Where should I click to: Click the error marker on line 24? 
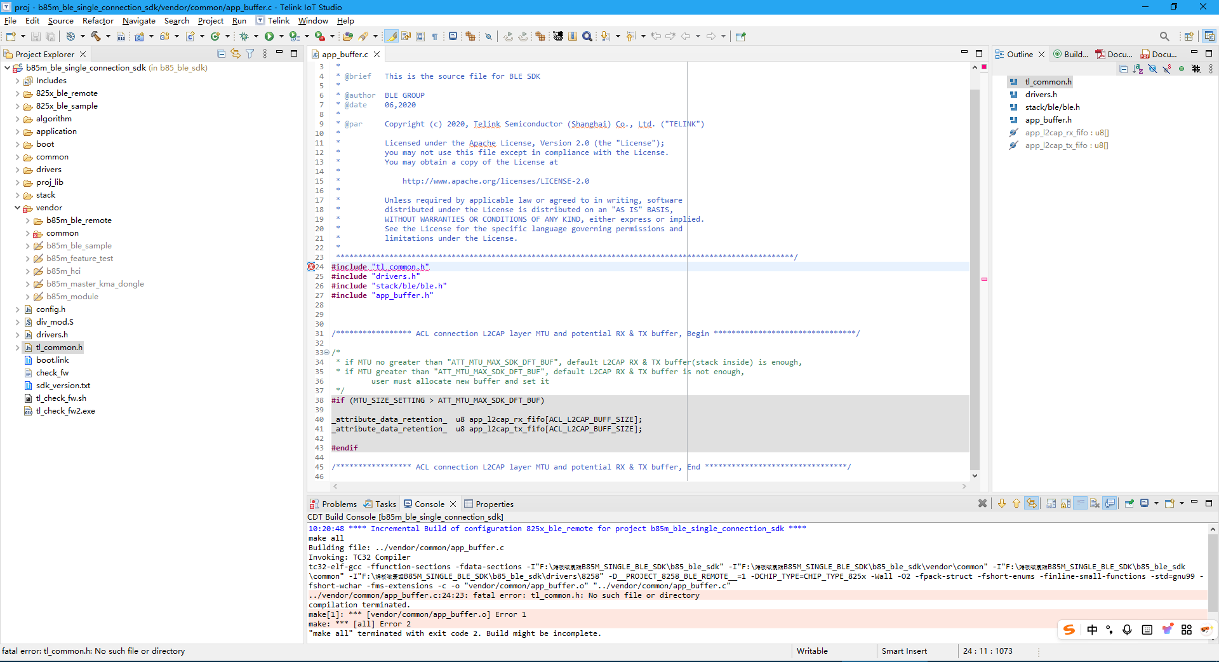(311, 267)
